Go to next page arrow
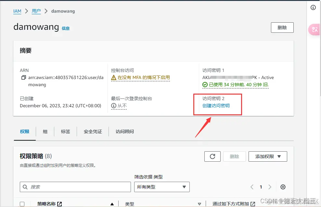Viewport: 321px width, 207px height. [270, 187]
